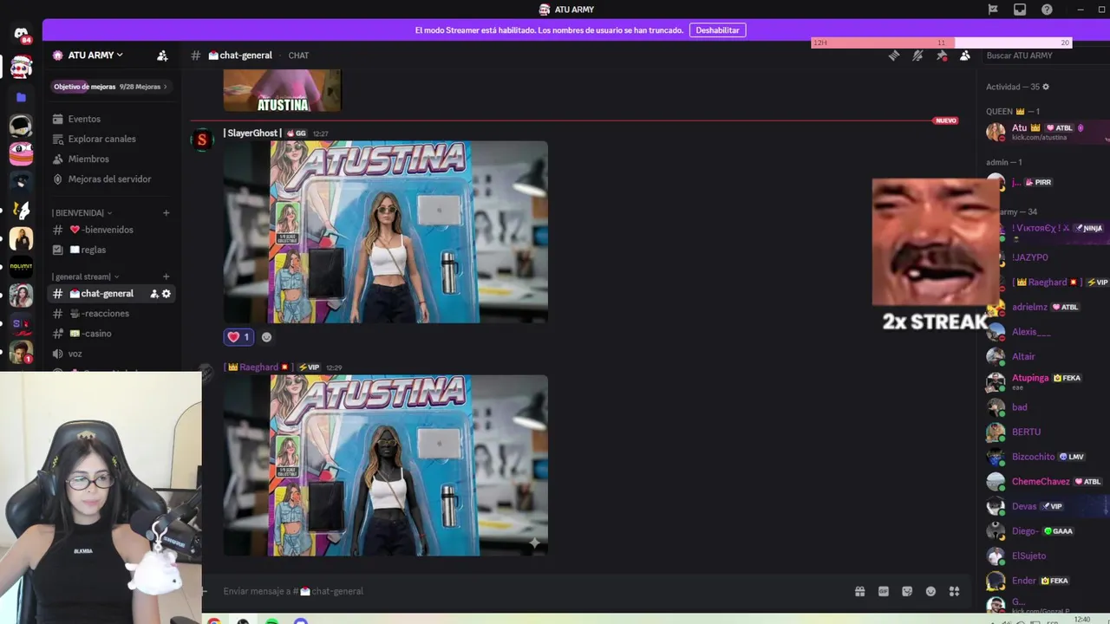Click the invite icon on chat-general row
1110x624 pixels.
(x=154, y=294)
